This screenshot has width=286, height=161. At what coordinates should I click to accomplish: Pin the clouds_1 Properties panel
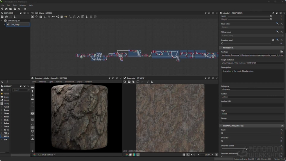(x=273, y=13)
